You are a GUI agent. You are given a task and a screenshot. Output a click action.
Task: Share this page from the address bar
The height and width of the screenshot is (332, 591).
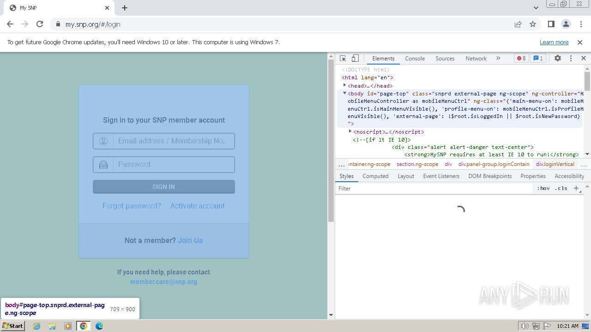click(x=518, y=24)
